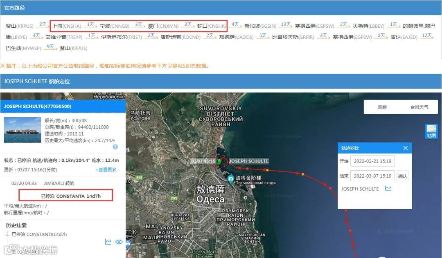Select 敖德萨(UAODS) port
Screen dimensions: 442x258
click(x=236, y=37)
